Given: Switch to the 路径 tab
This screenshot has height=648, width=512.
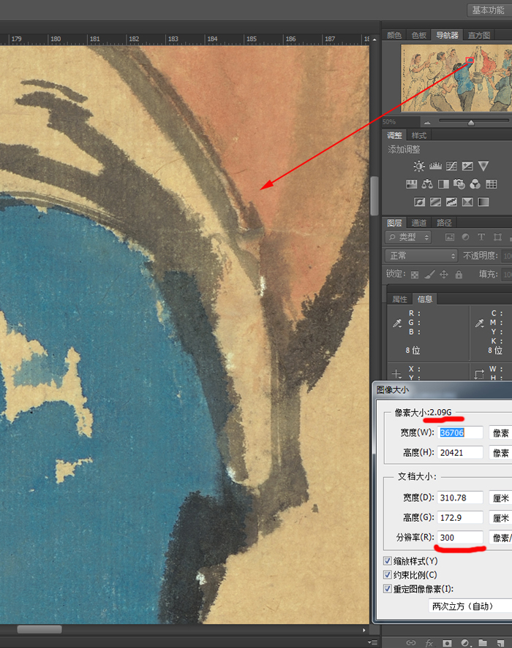Looking at the screenshot, I should 444,223.
